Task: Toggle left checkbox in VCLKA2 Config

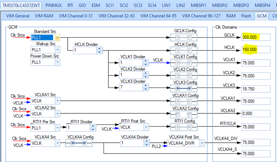Action: tap(177, 114)
